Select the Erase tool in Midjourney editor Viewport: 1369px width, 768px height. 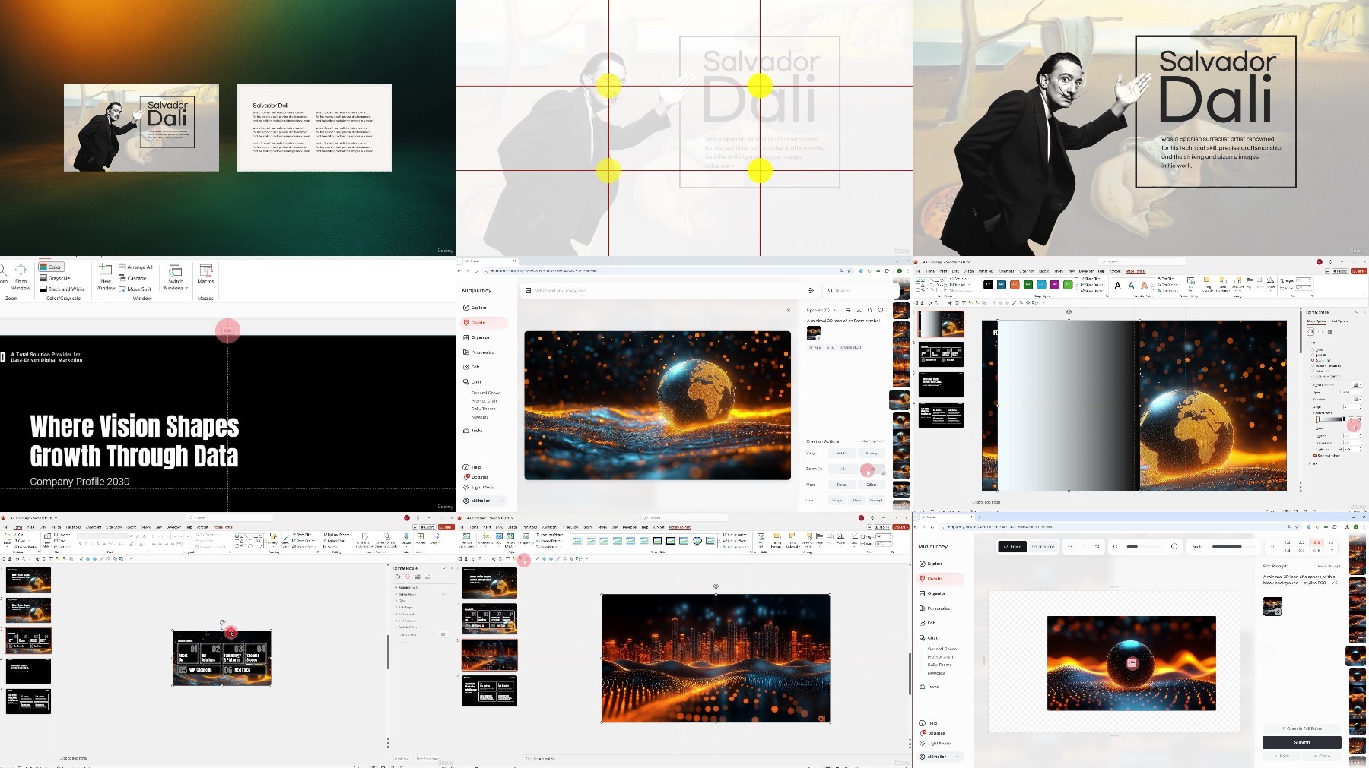(x=1012, y=546)
